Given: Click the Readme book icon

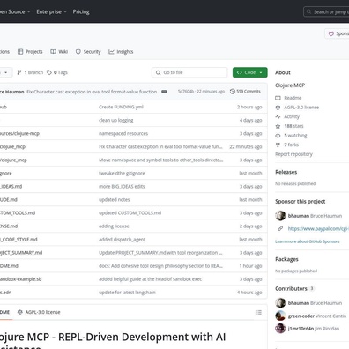Looking at the screenshot, I should [x=278, y=98].
